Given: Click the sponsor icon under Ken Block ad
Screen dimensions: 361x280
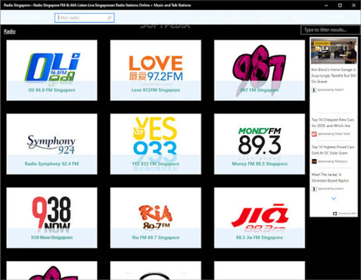Looking at the screenshot, I should [x=314, y=90].
